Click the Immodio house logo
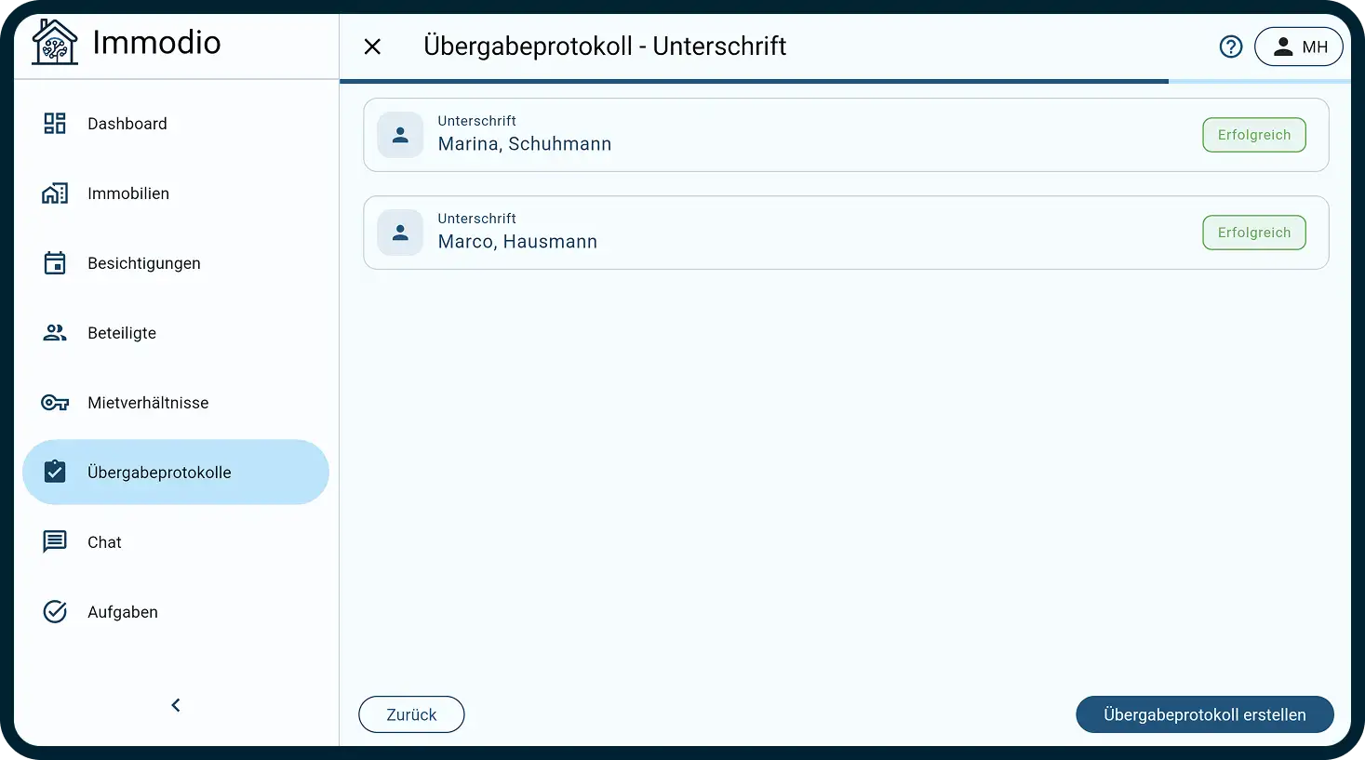1365x760 pixels. tap(55, 42)
